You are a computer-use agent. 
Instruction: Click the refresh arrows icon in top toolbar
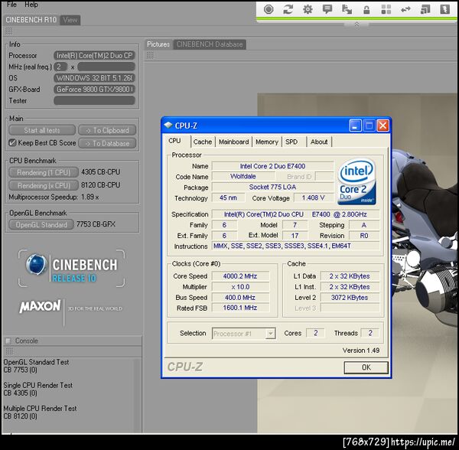coord(288,9)
